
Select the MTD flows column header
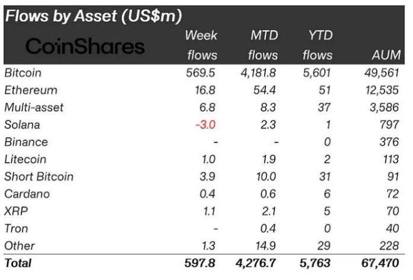[263, 45]
